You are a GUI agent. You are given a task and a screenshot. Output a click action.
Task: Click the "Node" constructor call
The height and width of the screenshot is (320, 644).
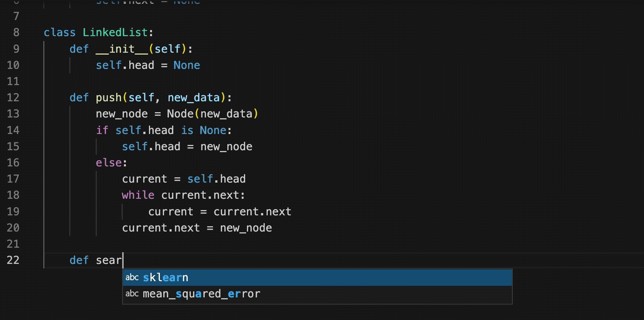coord(180,114)
